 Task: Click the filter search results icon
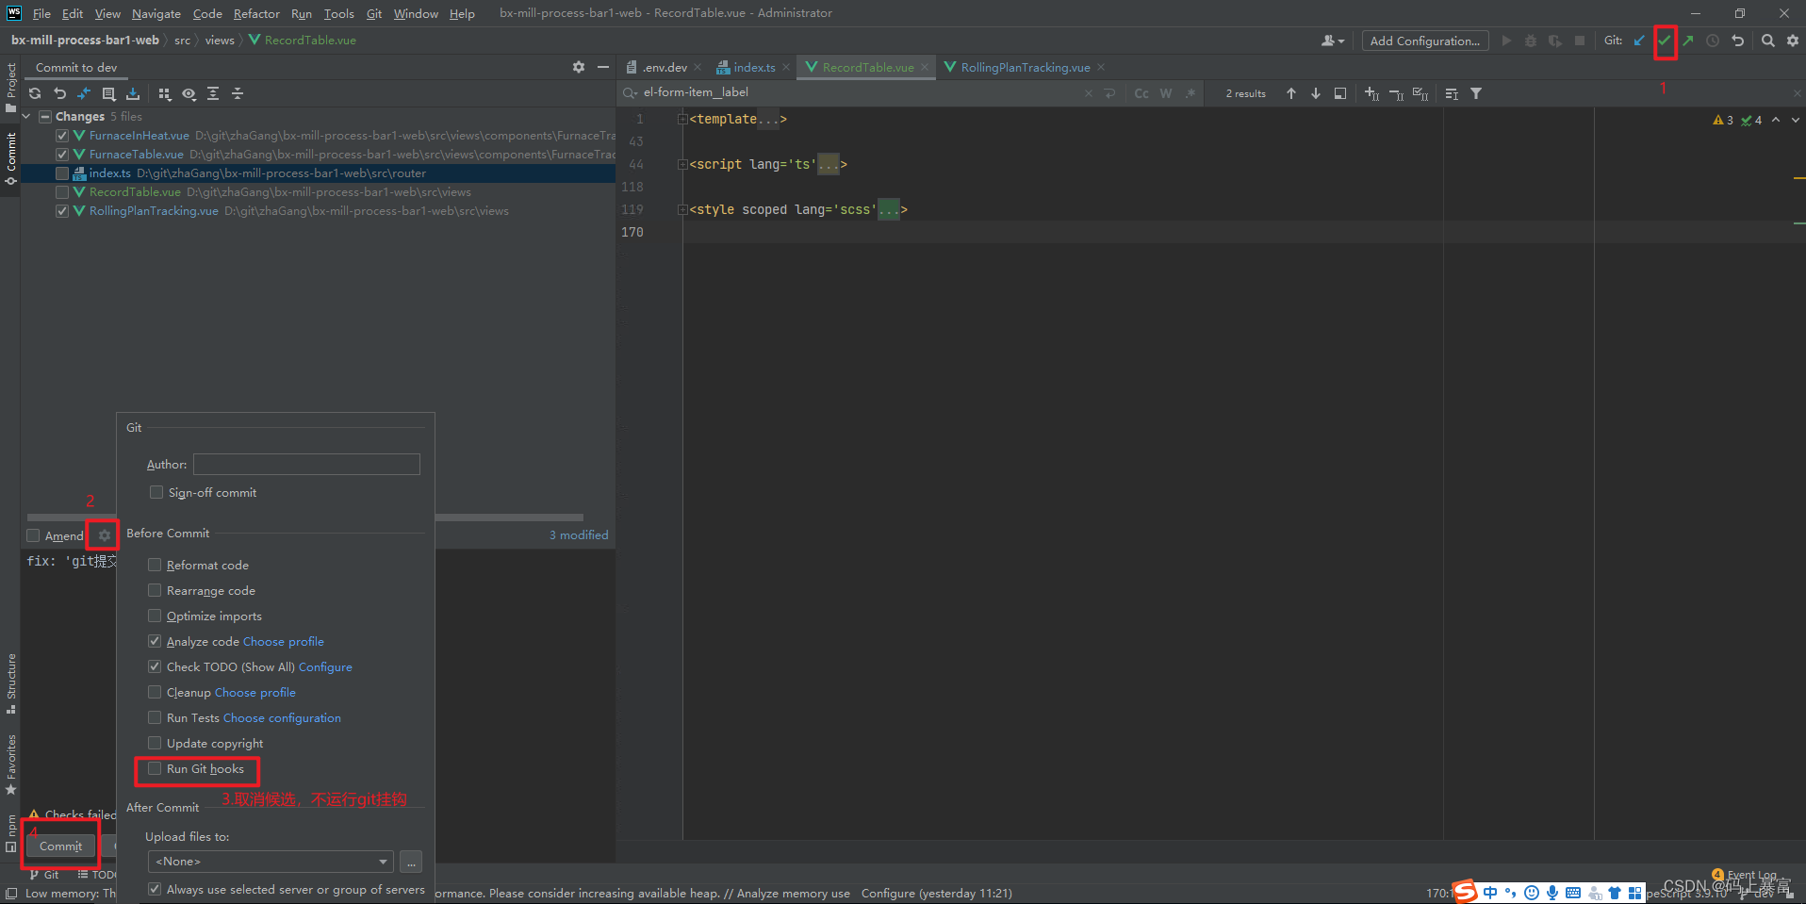point(1476,93)
